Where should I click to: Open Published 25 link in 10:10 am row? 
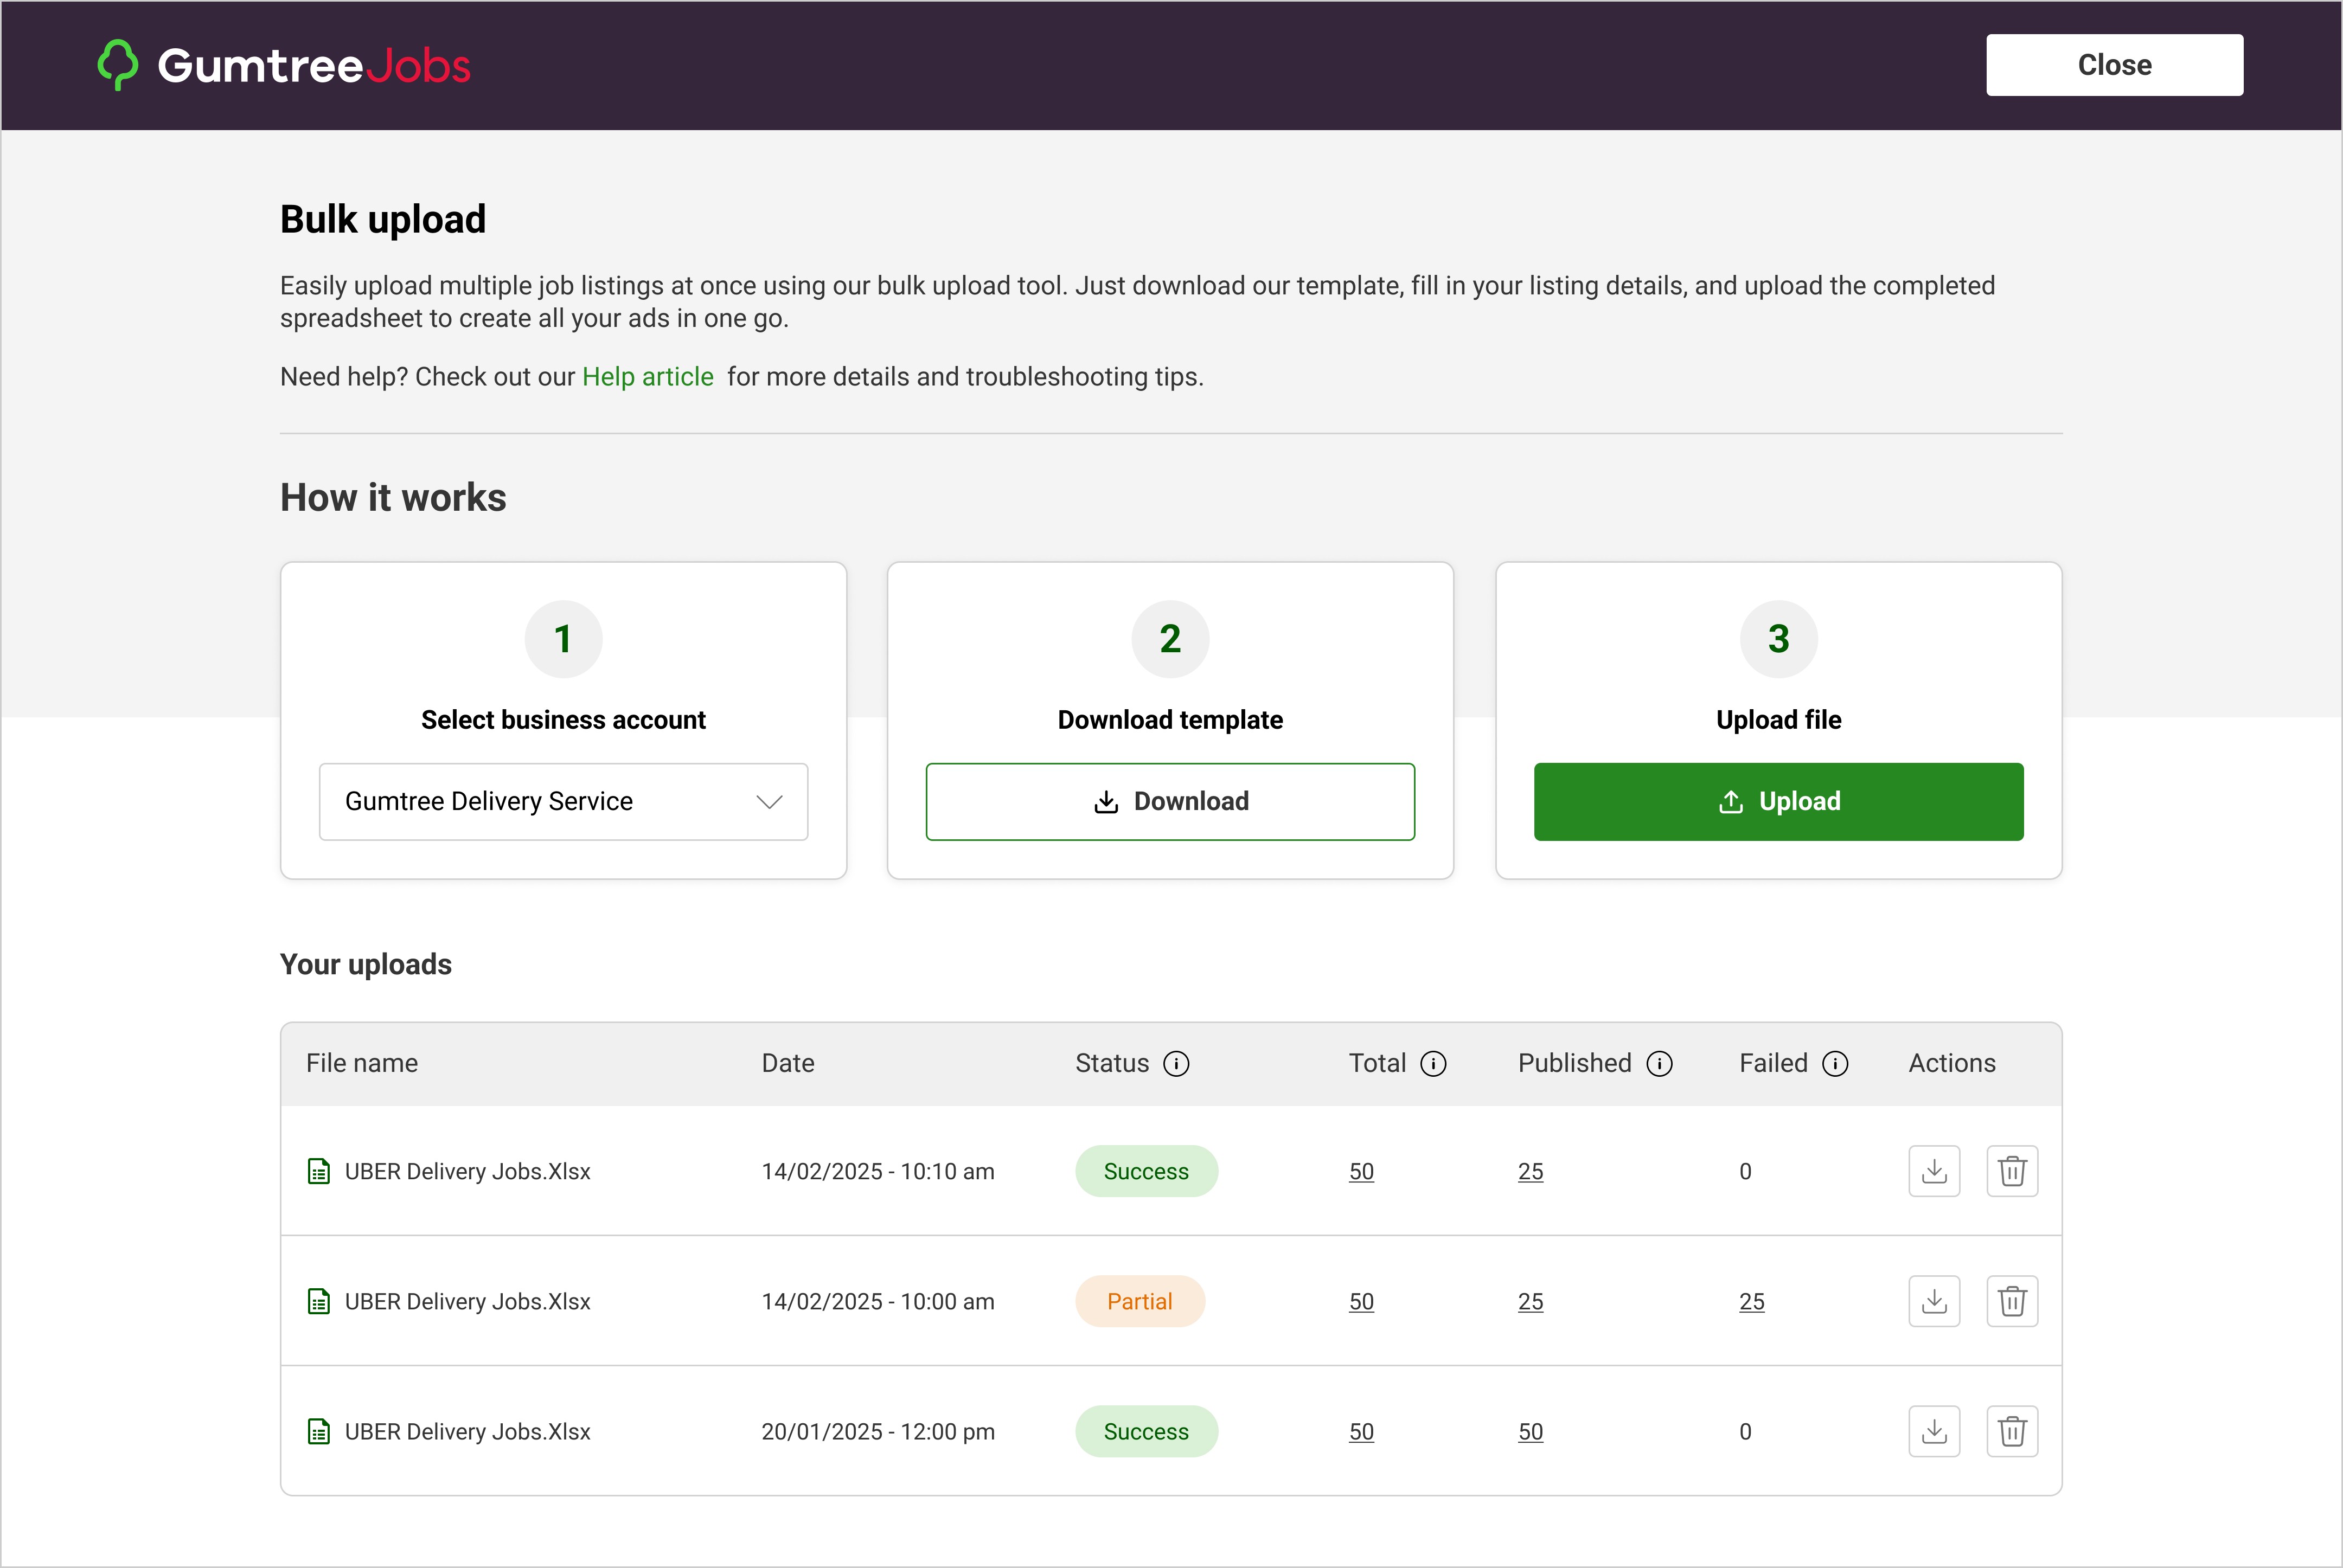(x=1531, y=1171)
